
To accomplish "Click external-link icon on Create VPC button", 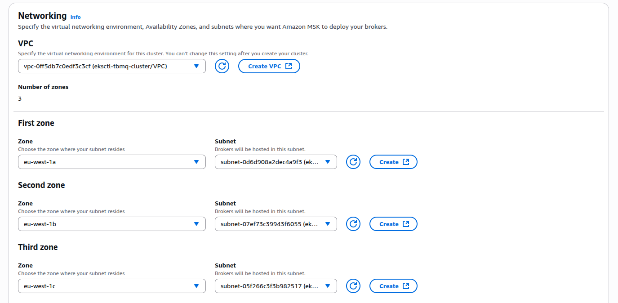I will tap(289, 66).
